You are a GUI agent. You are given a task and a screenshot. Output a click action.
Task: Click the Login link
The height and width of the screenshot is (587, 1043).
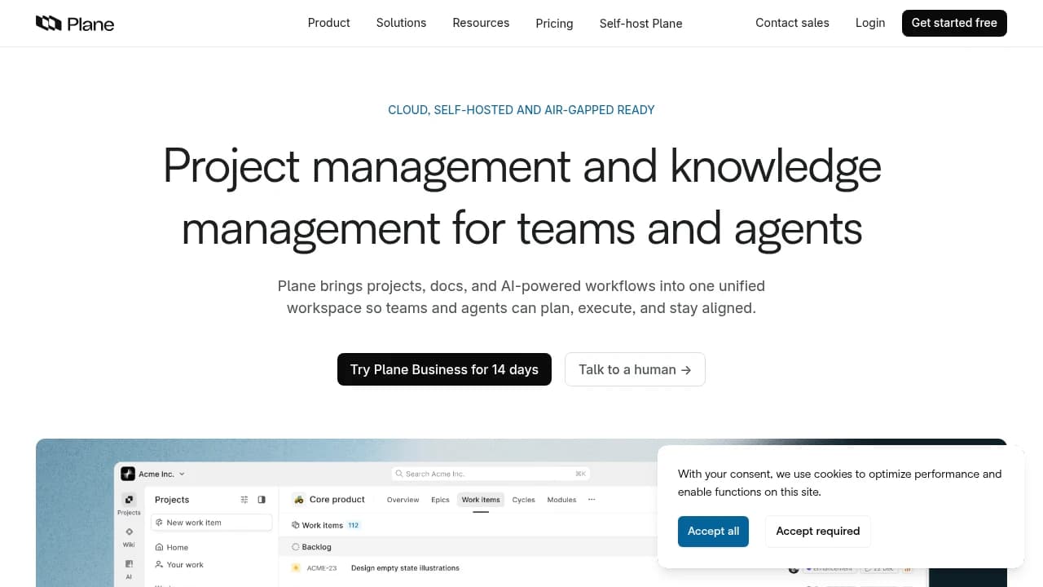pyautogui.click(x=870, y=23)
